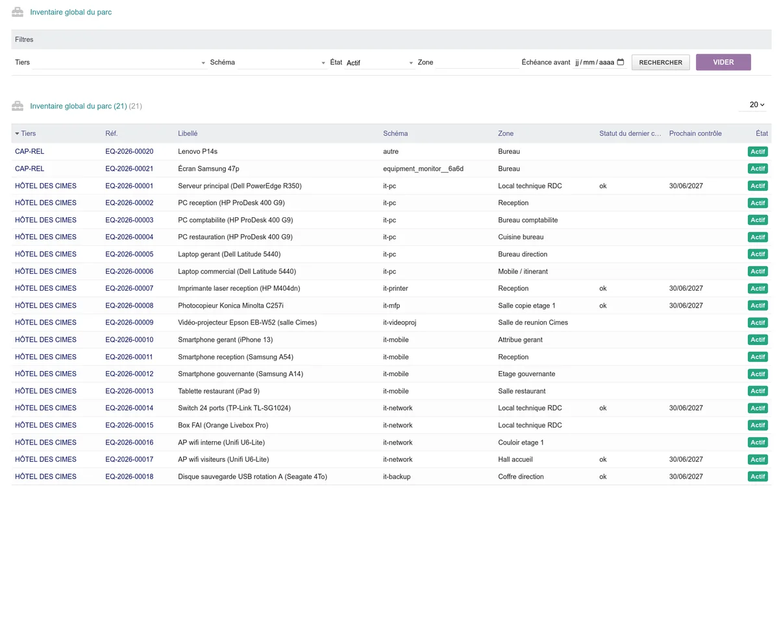The image size is (779, 639).
Task: Clear filters with the VIDER button
Action: 723,62
